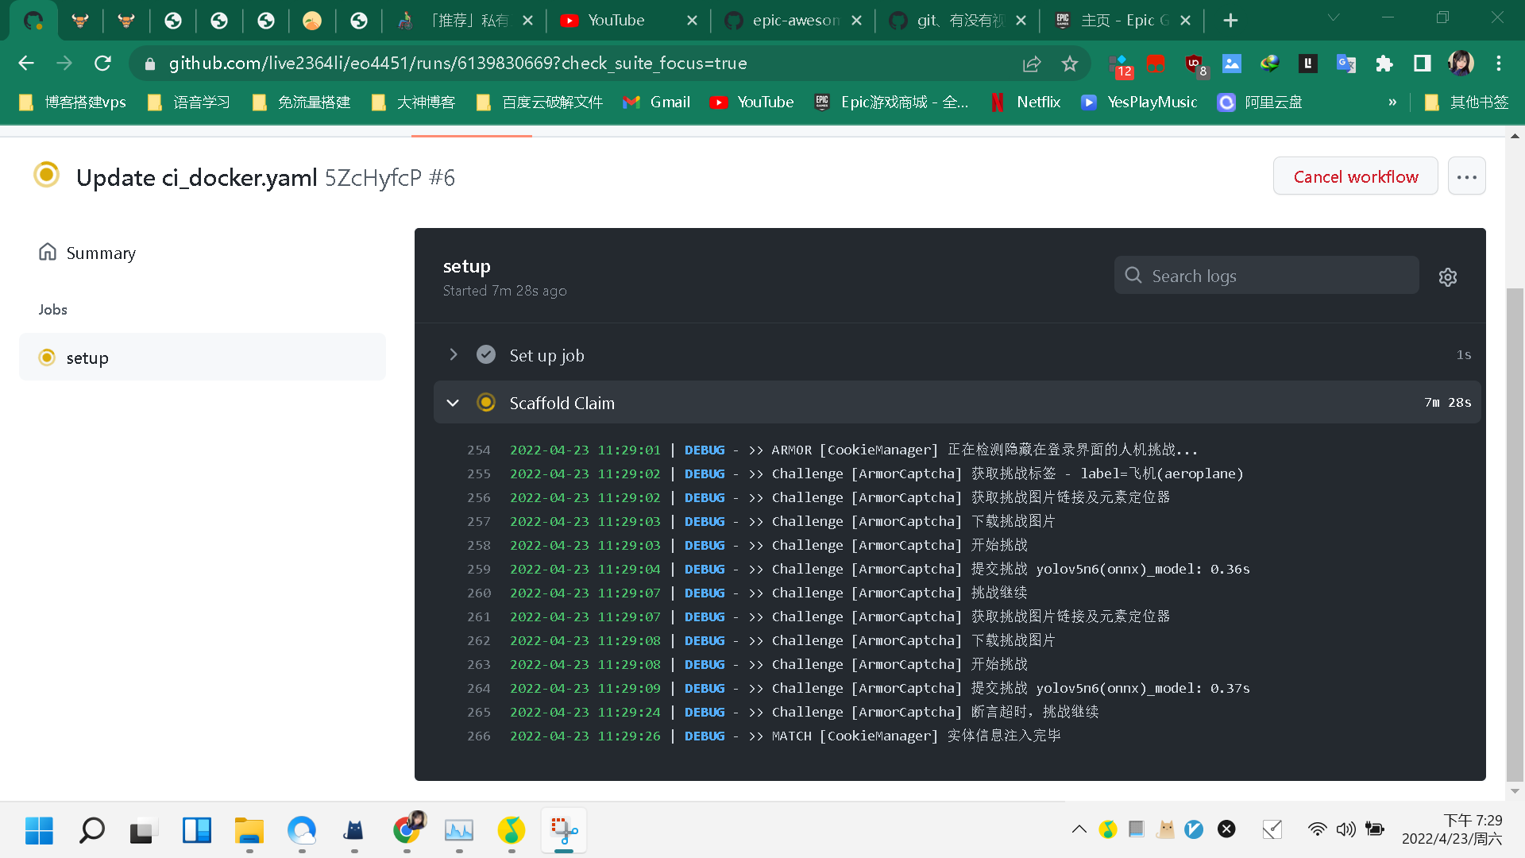Launch YesPlayMusic from its bookmark icon

click(x=1088, y=102)
